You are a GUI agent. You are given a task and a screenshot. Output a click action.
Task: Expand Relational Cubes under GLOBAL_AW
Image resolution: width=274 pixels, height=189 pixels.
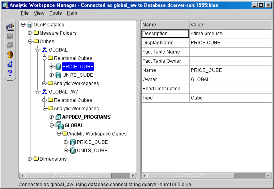pos(44,100)
